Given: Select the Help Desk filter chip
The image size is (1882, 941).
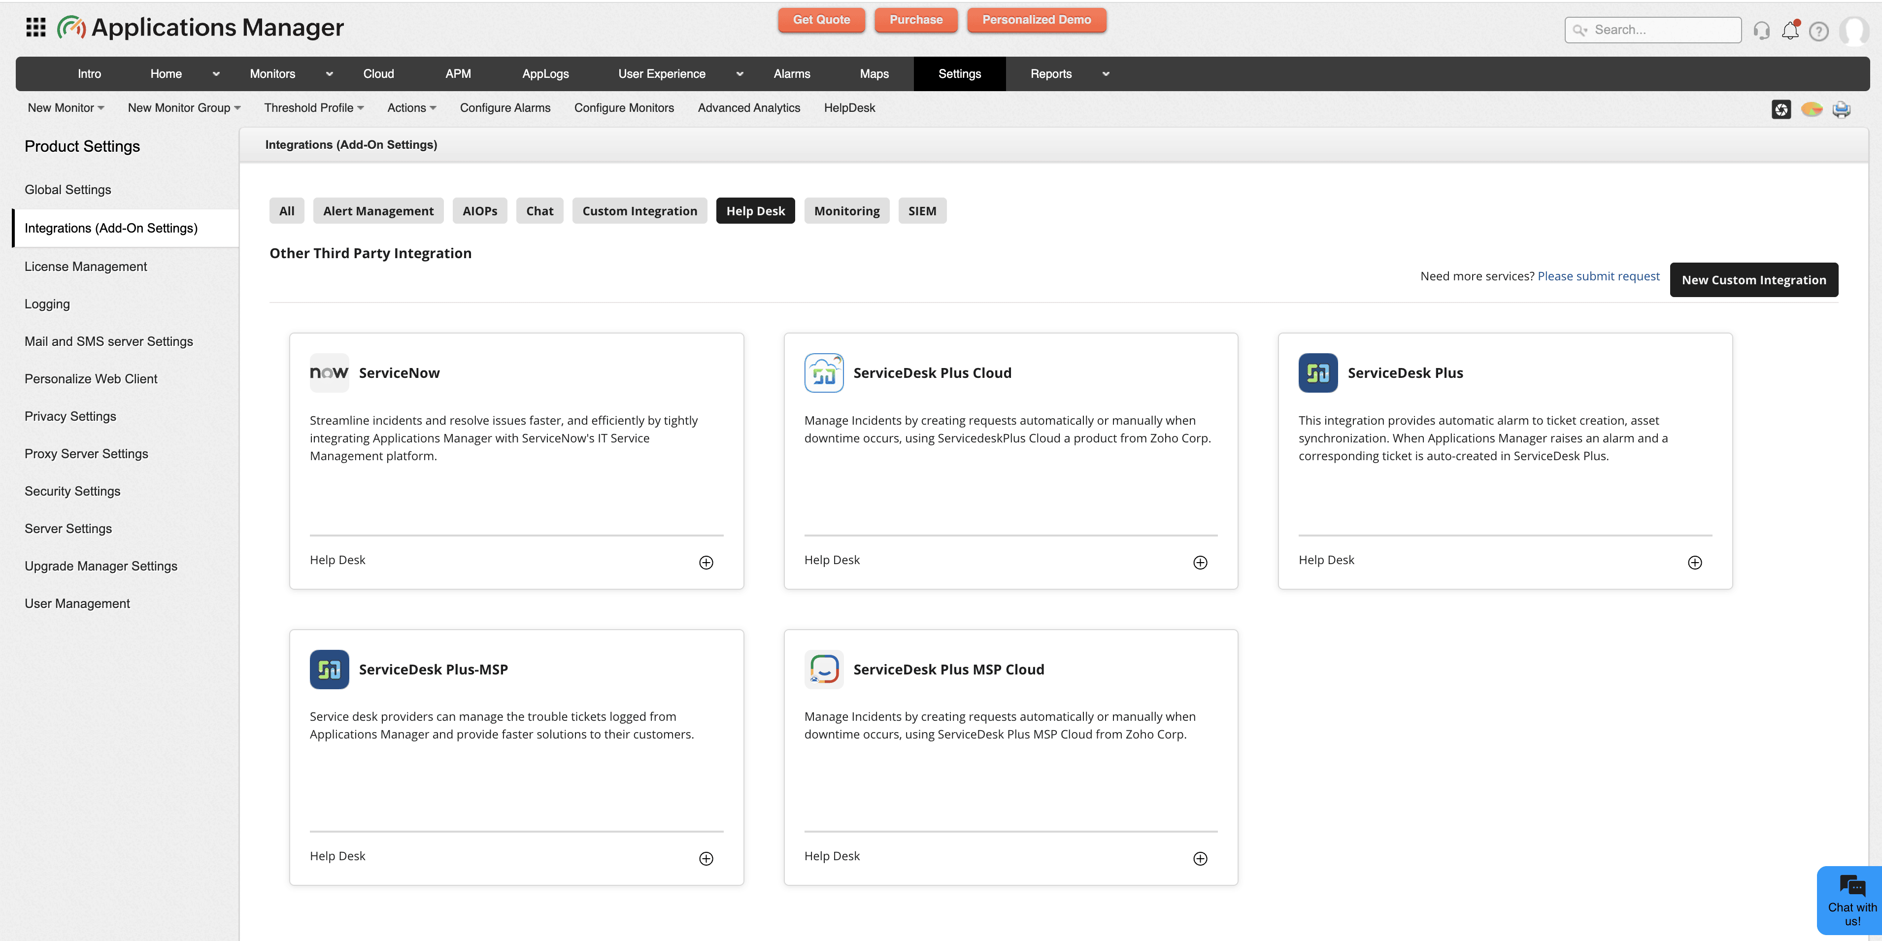Looking at the screenshot, I should tap(755, 211).
